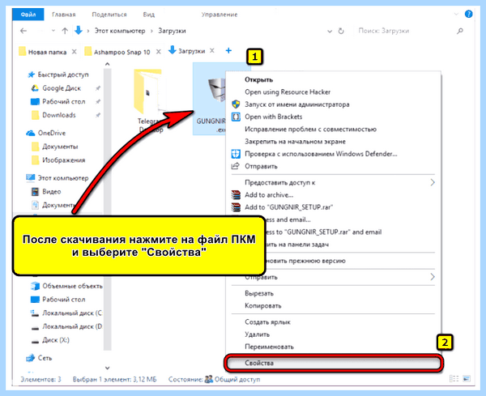
Task: Switch to the Главная ribbon tab
Action: (63, 15)
